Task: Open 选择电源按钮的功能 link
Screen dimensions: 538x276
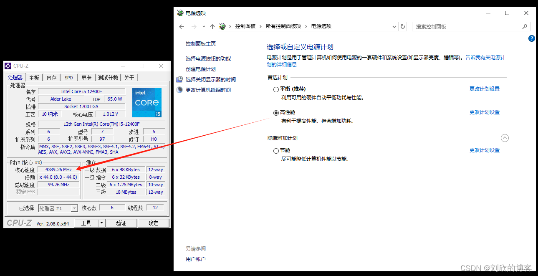Action: click(x=208, y=59)
